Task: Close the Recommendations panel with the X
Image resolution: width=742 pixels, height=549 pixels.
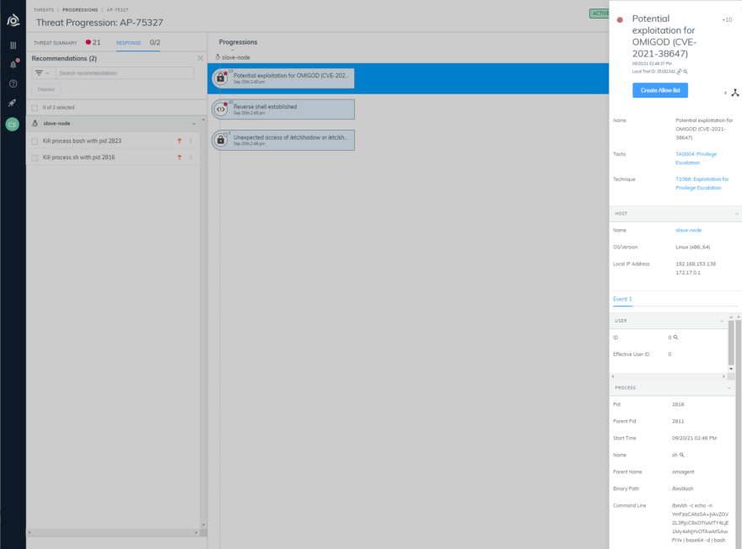Action: 200,58
